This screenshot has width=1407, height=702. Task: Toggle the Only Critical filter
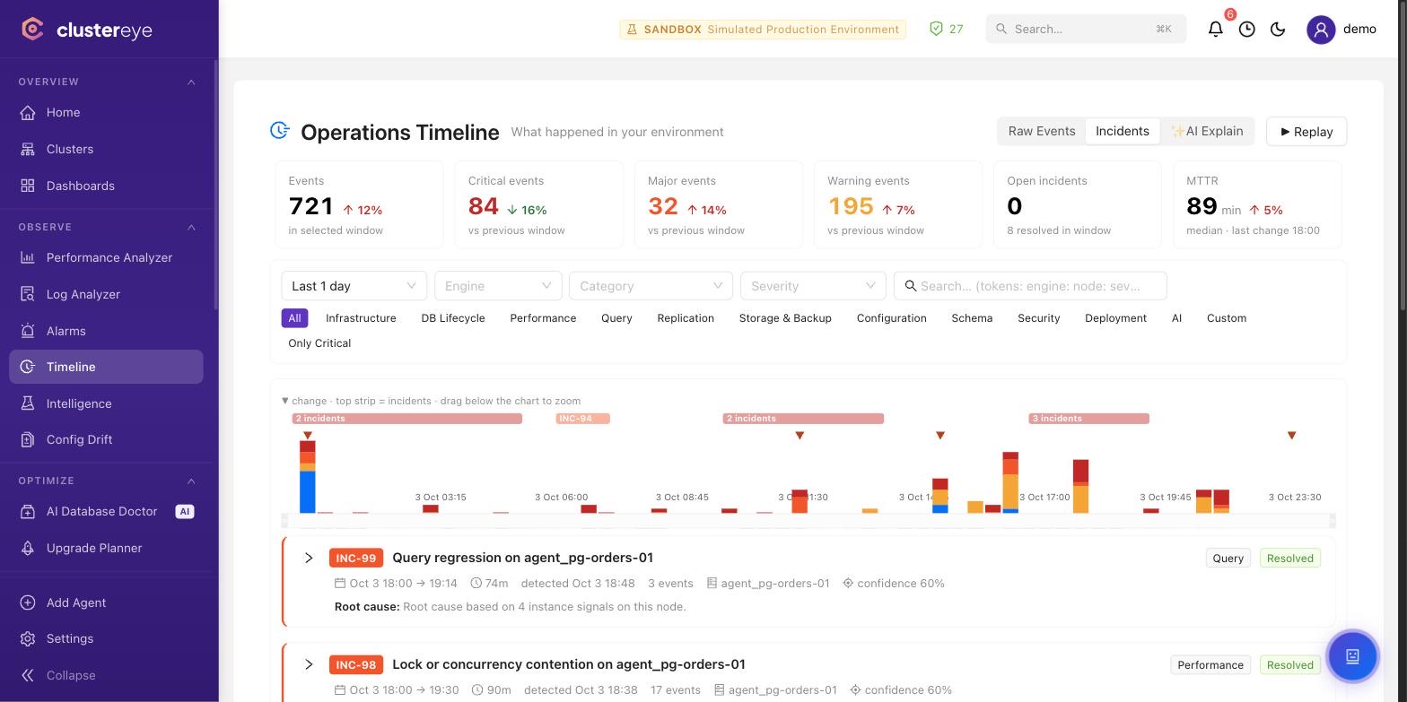(x=319, y=343)
